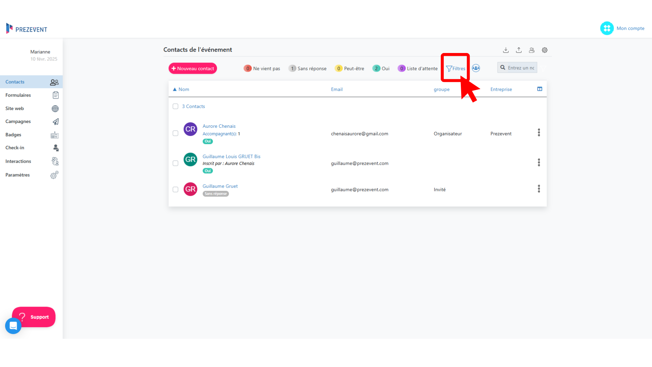The image size is (652, 367).
Task: Open the three-dot menu for Aurore Chenais
Action: 539,133
